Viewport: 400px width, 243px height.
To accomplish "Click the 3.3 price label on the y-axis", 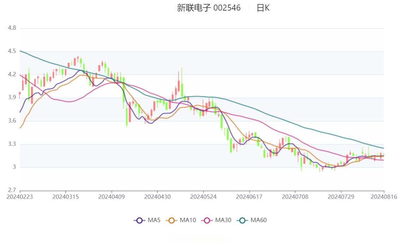I will 12,144.
